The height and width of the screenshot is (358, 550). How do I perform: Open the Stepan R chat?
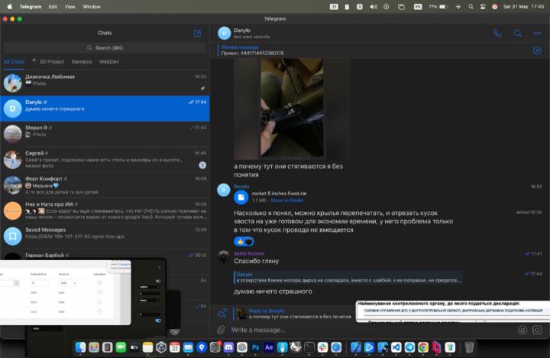coord(105,134)
